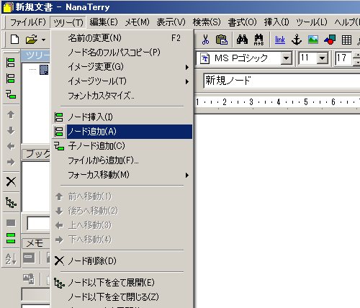Click the メモ panel header
The height and width of the screenshot is (308, 360).
coord(36,244)
